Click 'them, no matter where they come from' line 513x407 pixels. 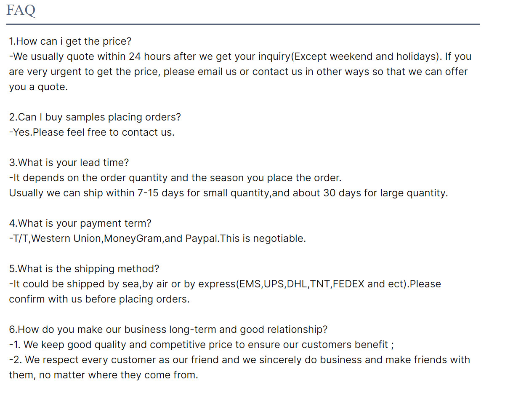104,375
